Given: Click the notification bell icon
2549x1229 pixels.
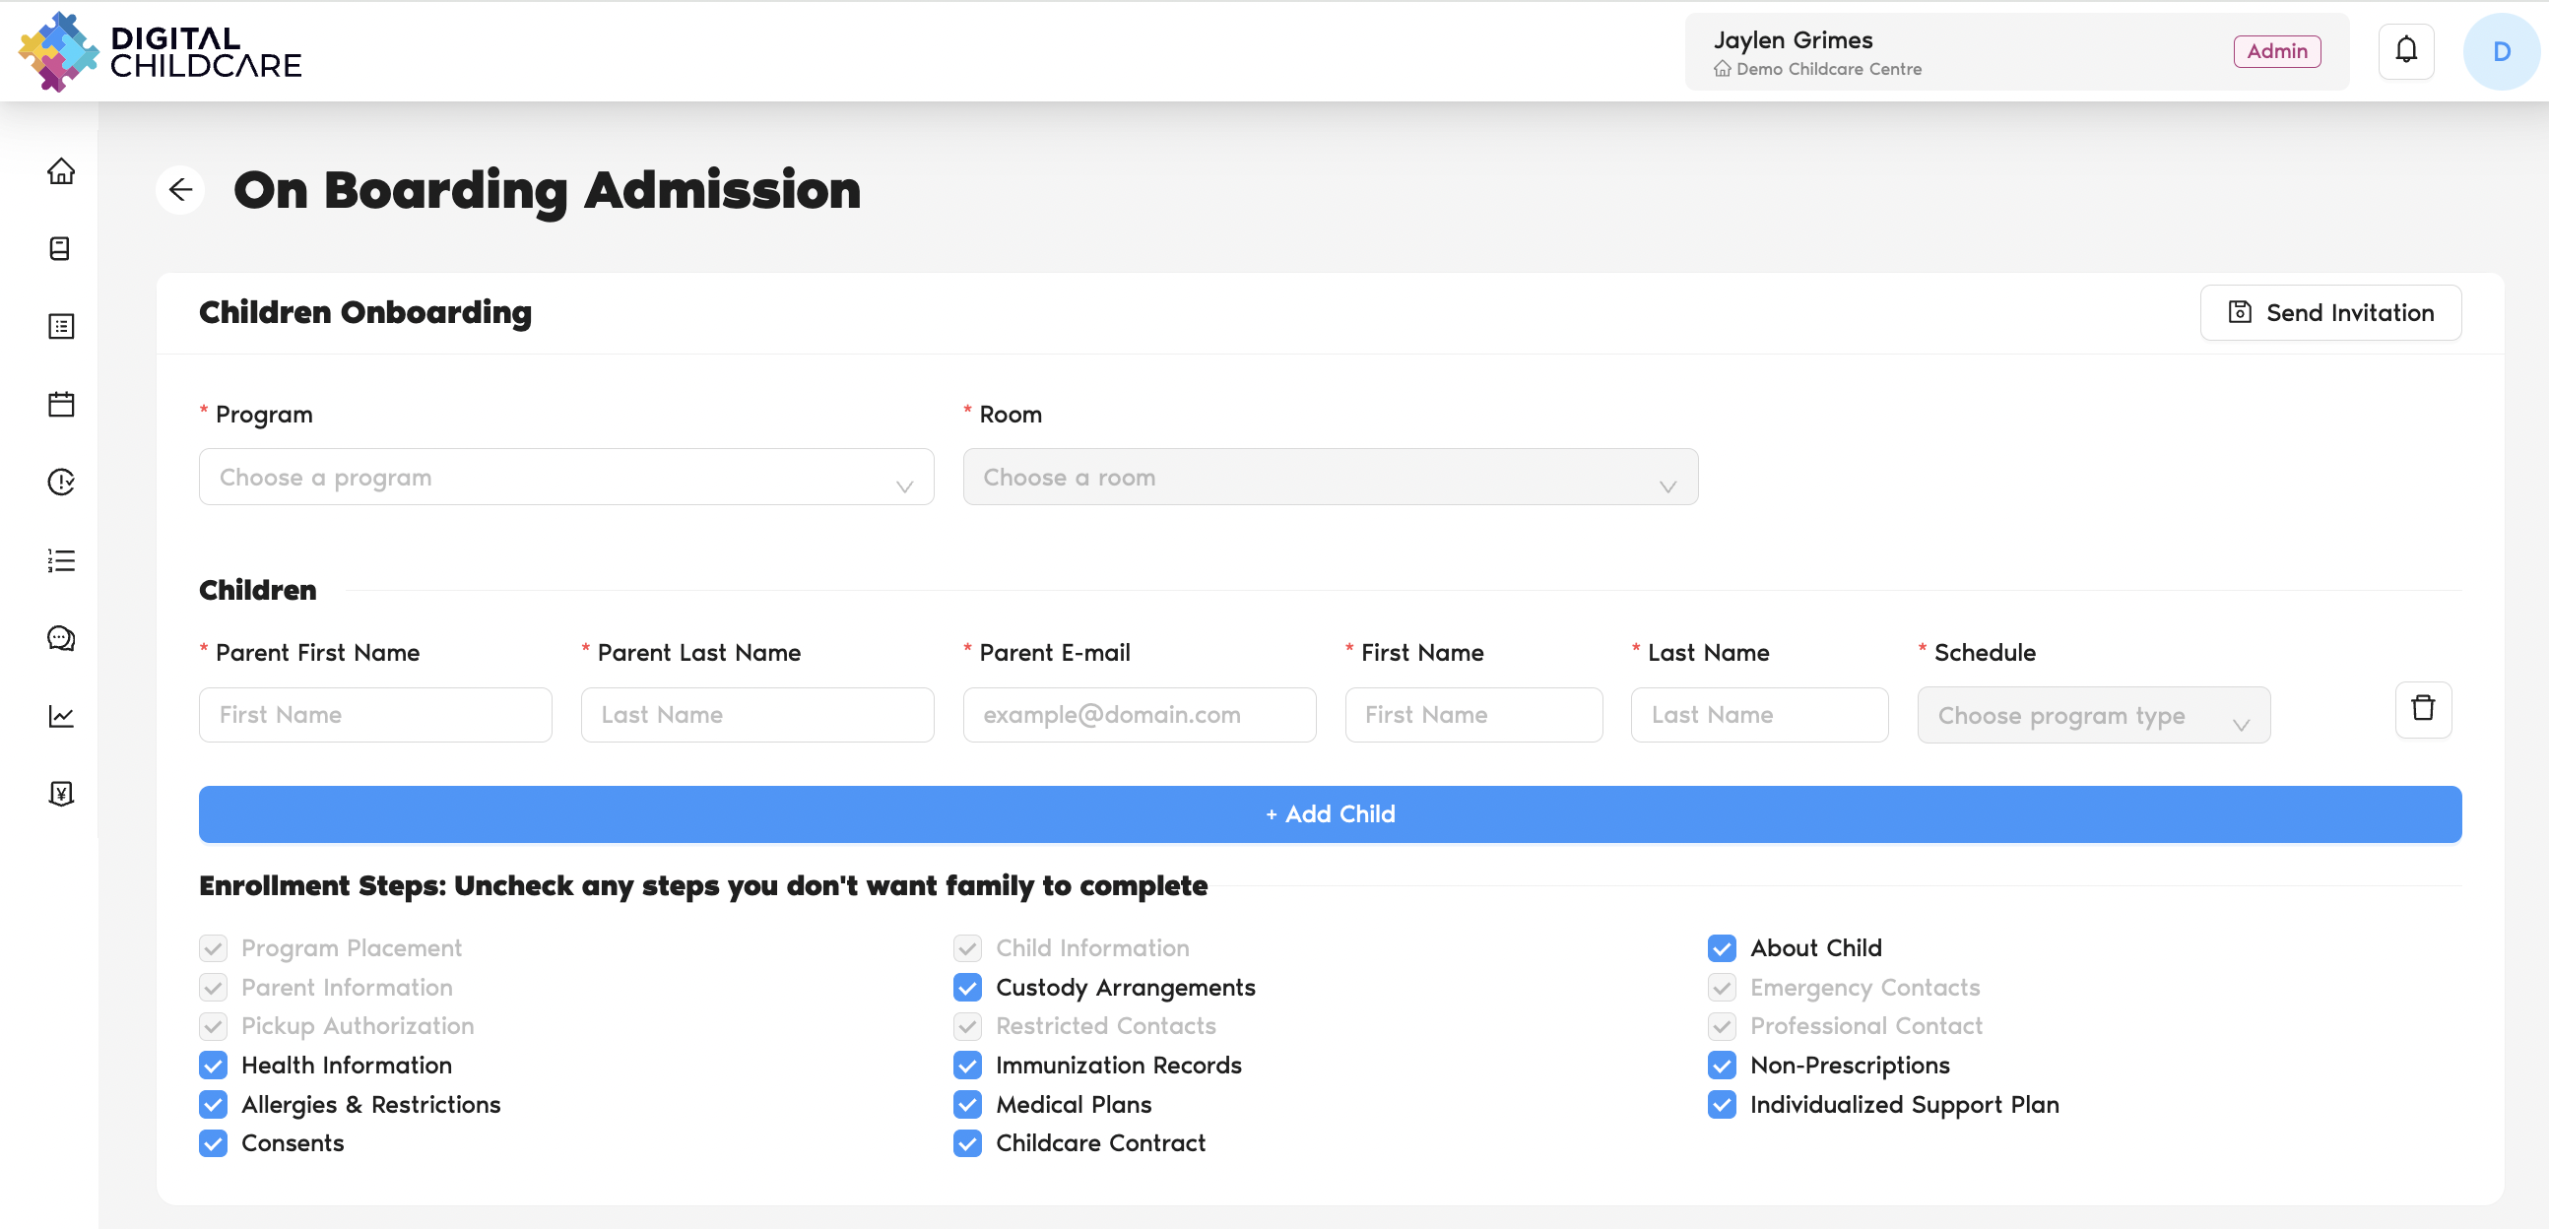Looking at the screenshot, I should coord(2405,50).
